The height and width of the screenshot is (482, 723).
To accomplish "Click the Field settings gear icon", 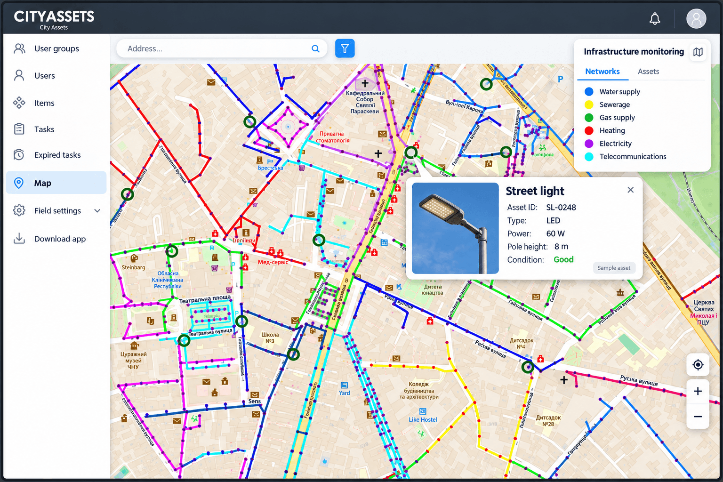I will tap(19, 210).
